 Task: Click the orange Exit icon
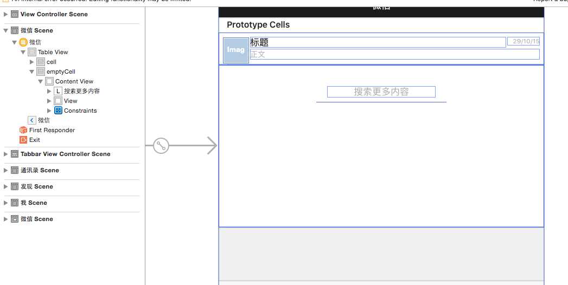click(x=23, y=140)
